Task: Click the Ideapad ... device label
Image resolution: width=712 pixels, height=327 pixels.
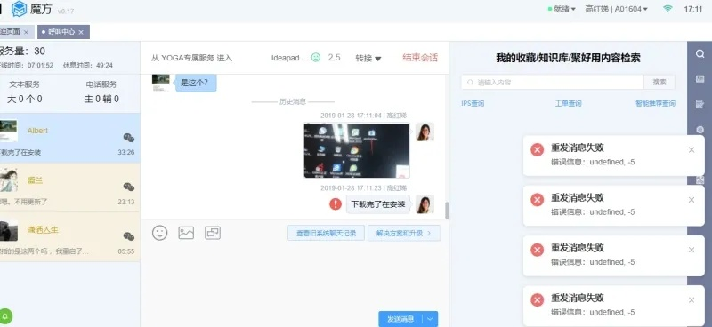Action: coord(290,58)
